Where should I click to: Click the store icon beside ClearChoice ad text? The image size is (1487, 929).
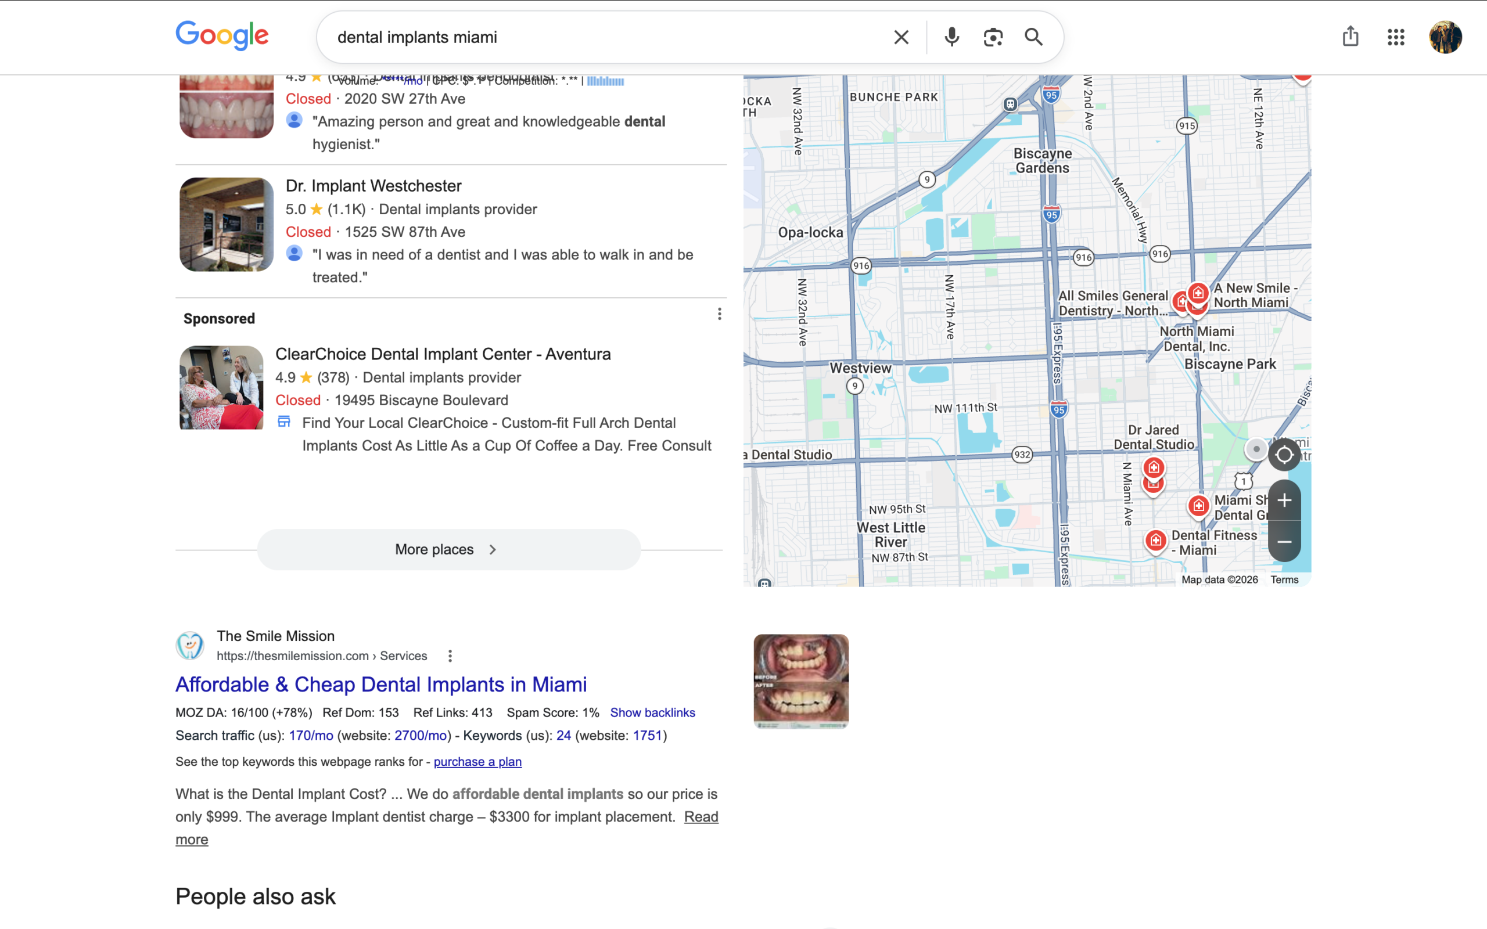[x=284, y=422]
